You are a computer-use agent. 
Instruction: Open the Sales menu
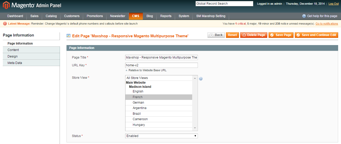click(34, 16)
